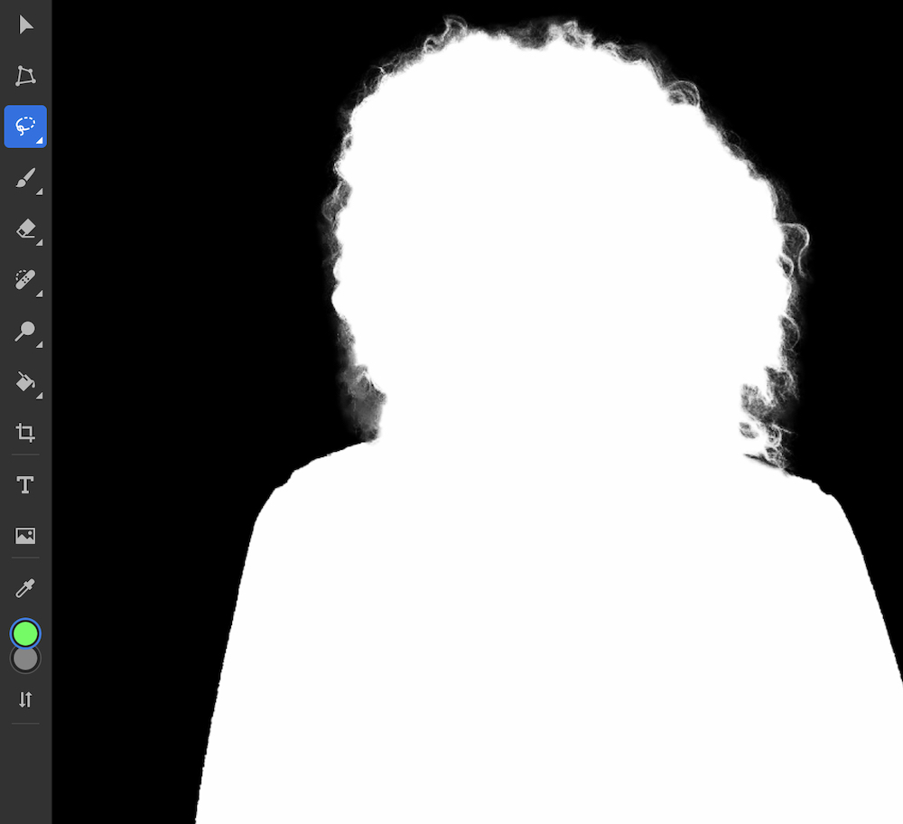Open the gray background color swatch

[x=25, y=660]
